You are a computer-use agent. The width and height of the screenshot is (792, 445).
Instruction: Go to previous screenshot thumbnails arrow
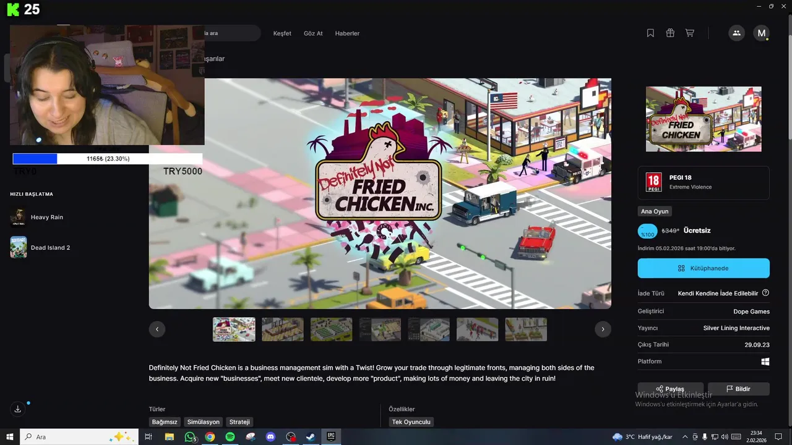157,329
